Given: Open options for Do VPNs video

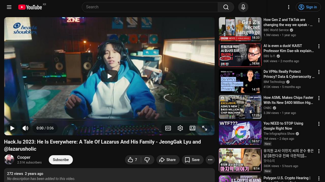Looking at the screenshot, I should point(319,72).
